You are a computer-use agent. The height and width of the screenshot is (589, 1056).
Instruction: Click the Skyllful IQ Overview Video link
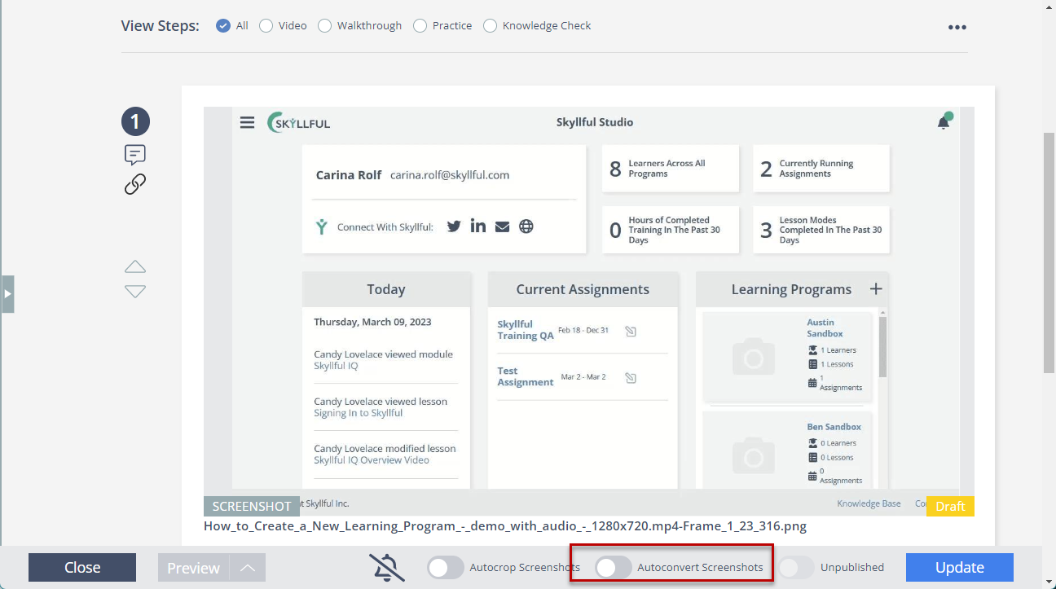372,460
